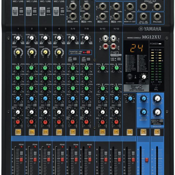Click the channel 1 GAIN knob
Screen dimensions: 175x175
click(18, 38)
